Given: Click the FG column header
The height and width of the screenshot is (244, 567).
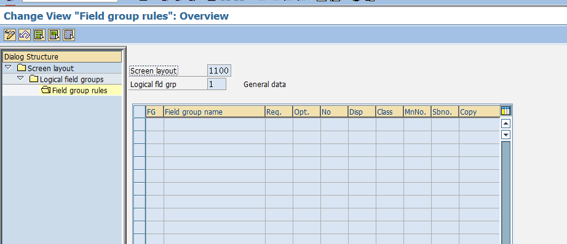Looking at the screenshot, I should [154, 112].
